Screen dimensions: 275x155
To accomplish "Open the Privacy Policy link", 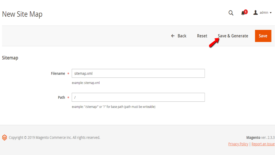I will pyautogui.click(x=238, y=144).
